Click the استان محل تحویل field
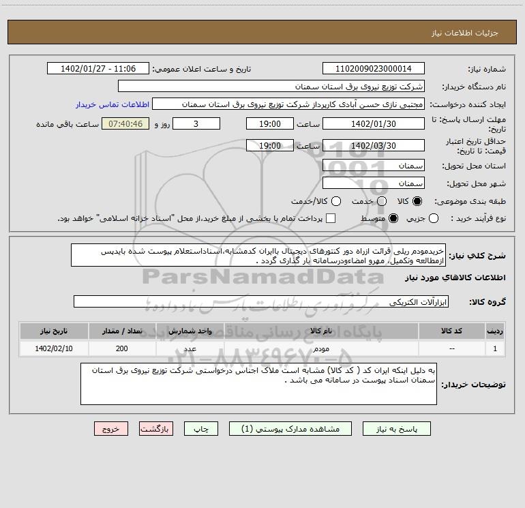The height and width of the screenshot is (508, 525). point(374,166)
